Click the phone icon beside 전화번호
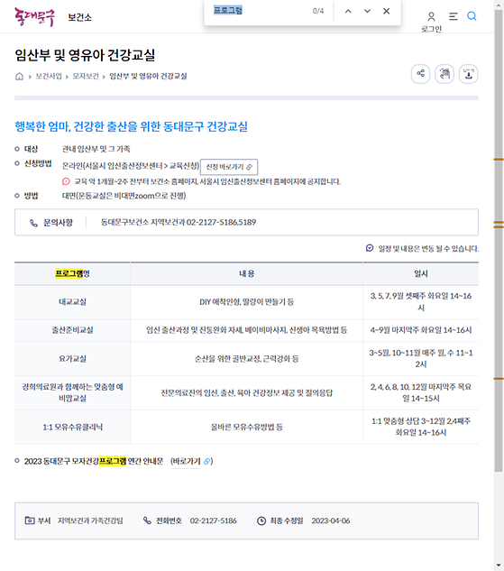 (x=147, y=520)
